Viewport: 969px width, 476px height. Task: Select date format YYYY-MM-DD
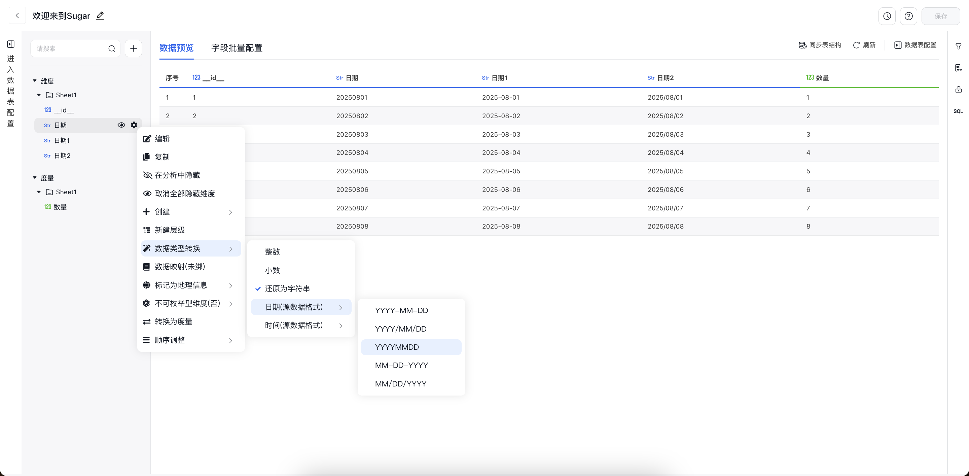(411, 310)
